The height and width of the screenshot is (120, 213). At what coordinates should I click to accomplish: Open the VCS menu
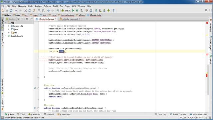click(74, 6)
